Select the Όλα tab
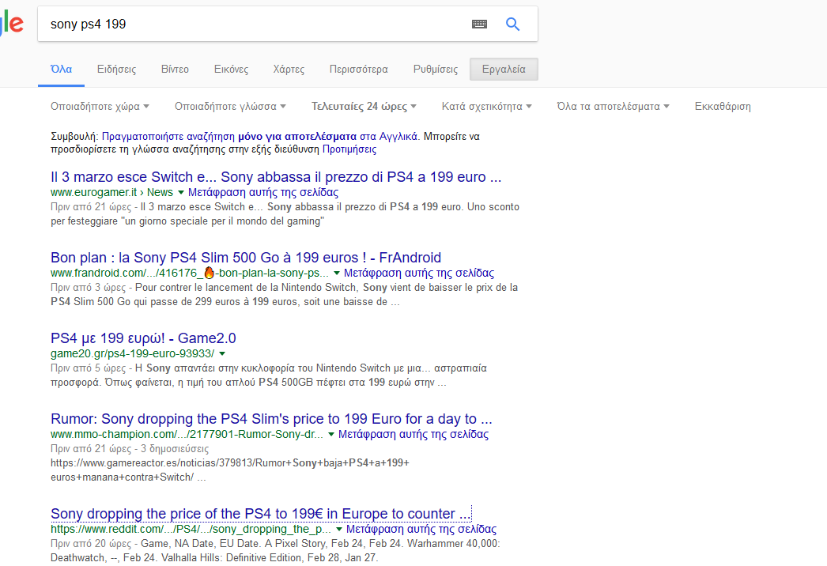 click(61, 69)
